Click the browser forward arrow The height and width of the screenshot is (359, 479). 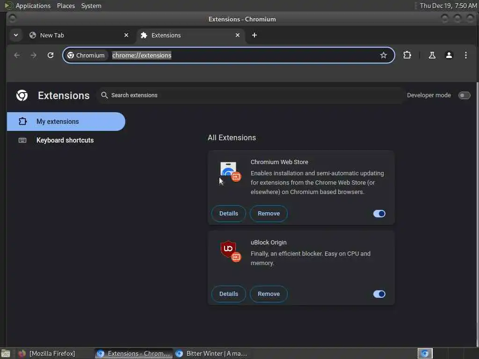pos(34,55)
